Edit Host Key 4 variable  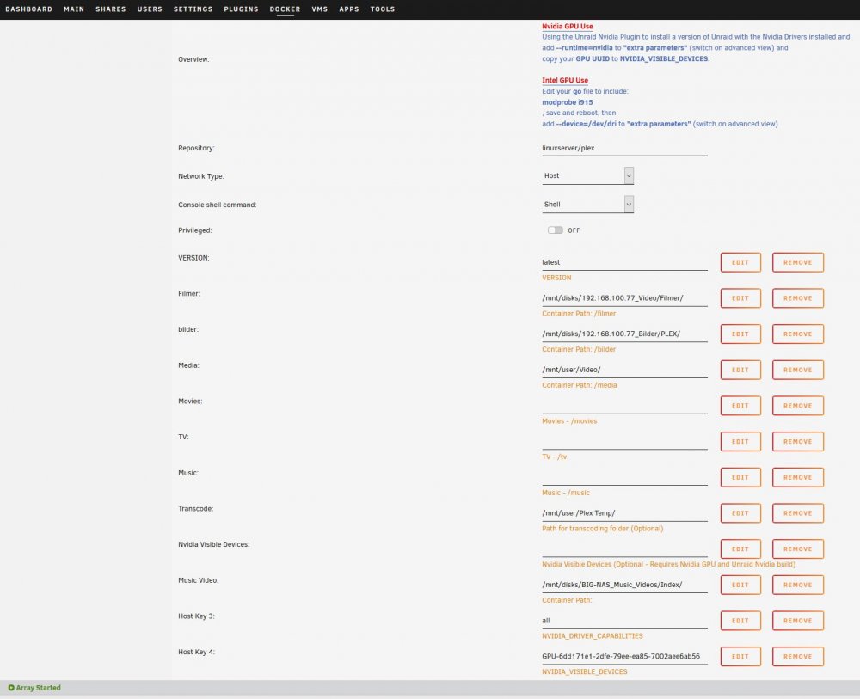coord(740,656)
